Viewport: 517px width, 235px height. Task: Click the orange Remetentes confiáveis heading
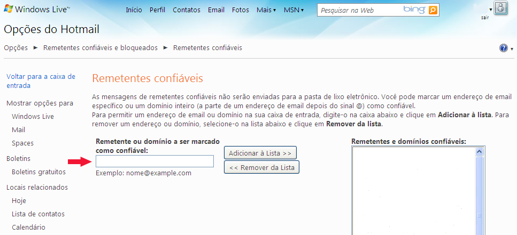coord(148,78)
